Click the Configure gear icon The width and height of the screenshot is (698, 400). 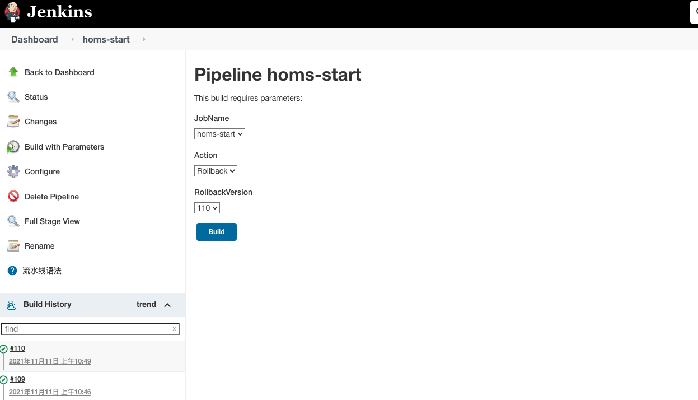[13, 171]
